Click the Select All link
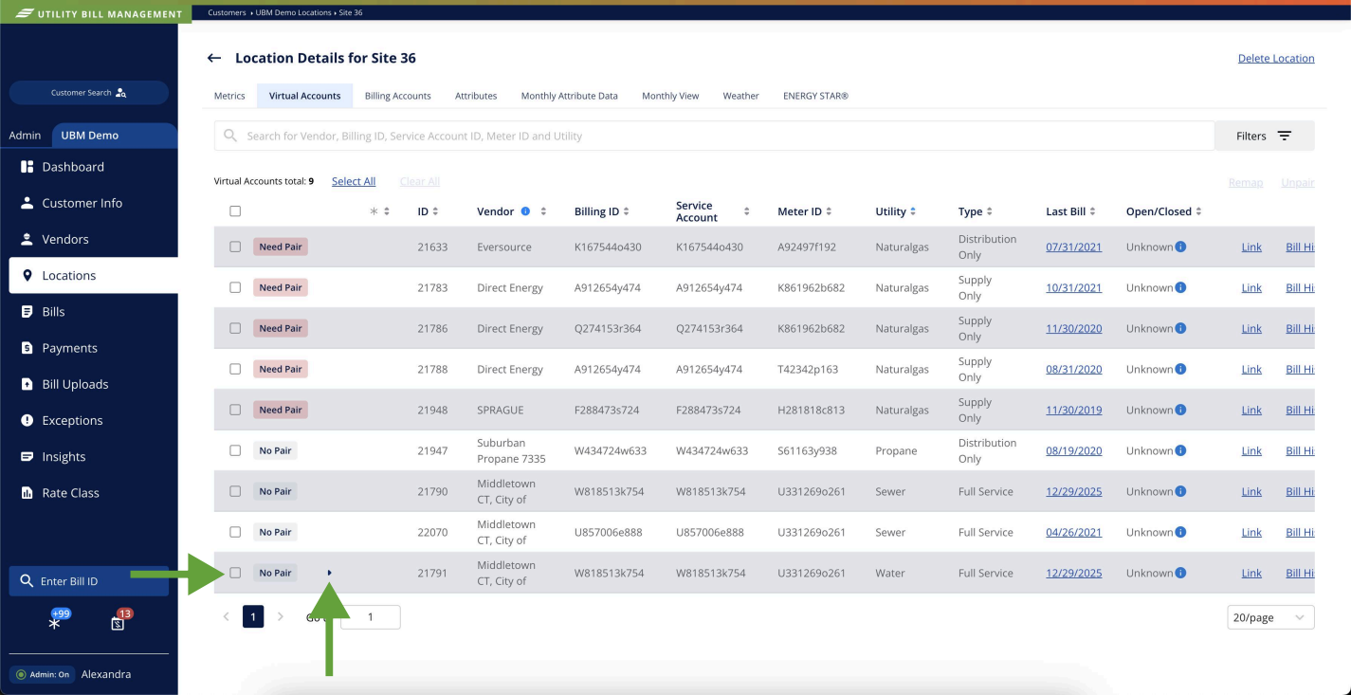1351x695 pixels. tap(354, 181)
